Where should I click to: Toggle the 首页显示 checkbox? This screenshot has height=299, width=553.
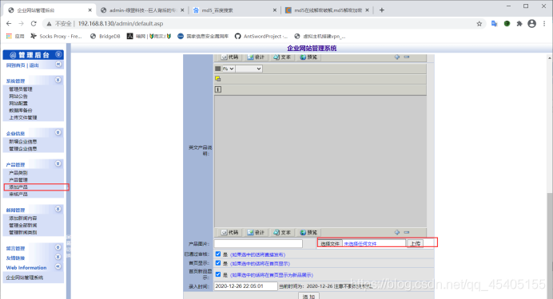pyautogui.click(x=218, y=263)
